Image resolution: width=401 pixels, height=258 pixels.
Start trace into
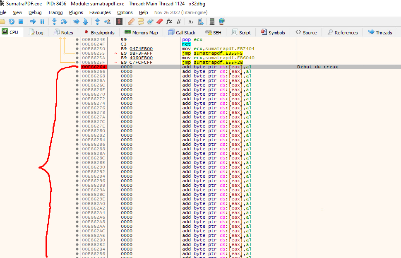point(76,22)
